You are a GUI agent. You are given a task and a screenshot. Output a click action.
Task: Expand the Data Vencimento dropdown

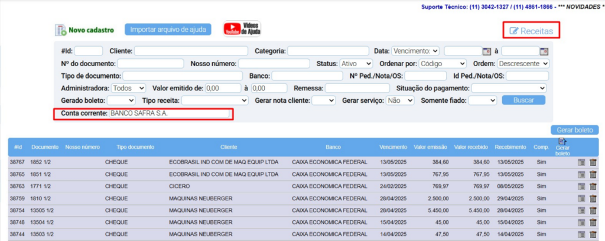(415, 51)
